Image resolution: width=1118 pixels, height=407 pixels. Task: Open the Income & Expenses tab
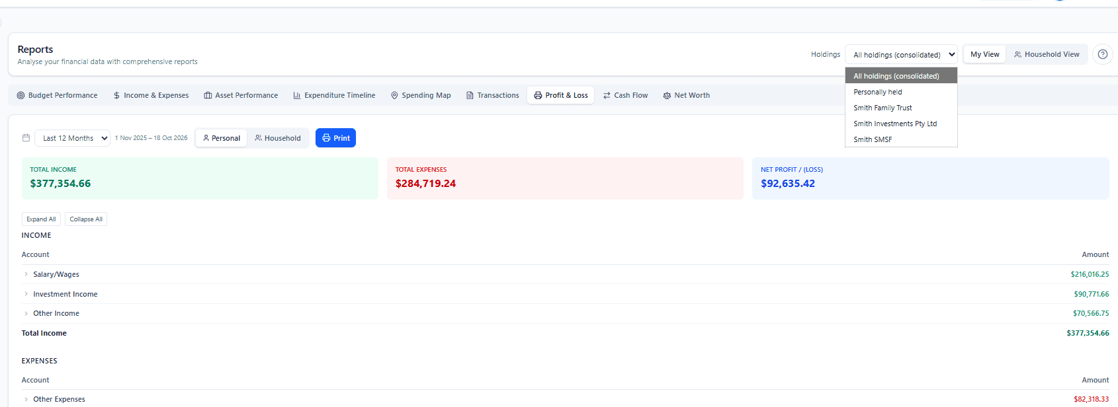[x=151, y=95]
